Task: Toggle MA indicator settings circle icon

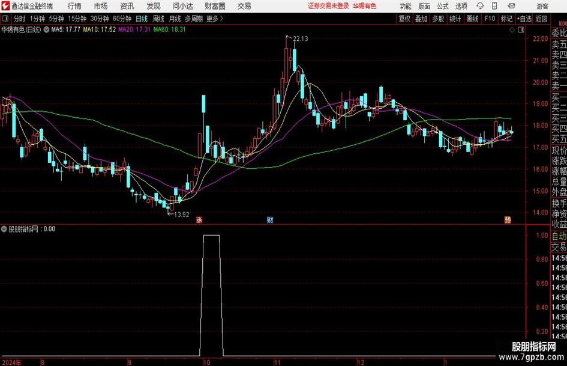Action: point(47,29)
